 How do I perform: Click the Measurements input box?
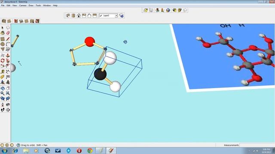(257, 145)
